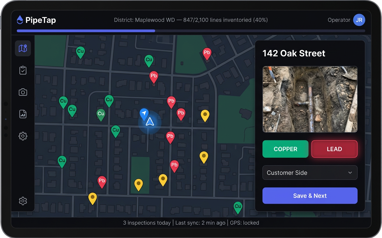Open the reports and analytics panel
This screenshot has height=238, width=382.
[x=23, y=114]
